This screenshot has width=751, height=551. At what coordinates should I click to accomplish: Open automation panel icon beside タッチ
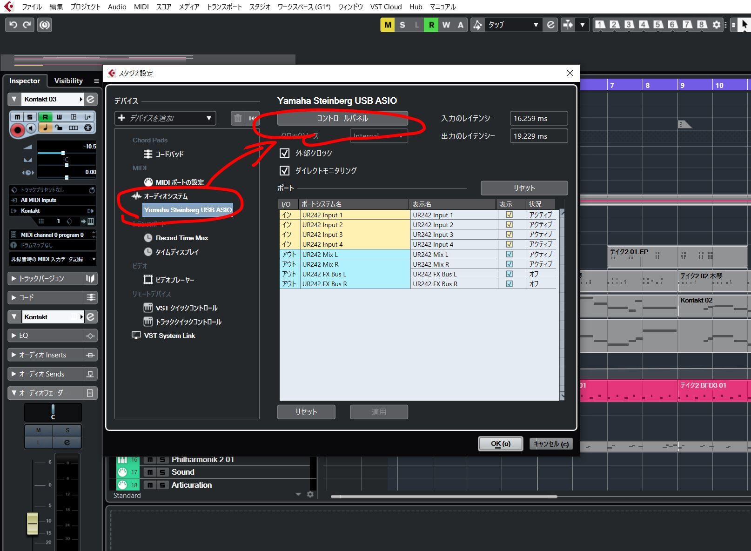click(x=550, y=25)
